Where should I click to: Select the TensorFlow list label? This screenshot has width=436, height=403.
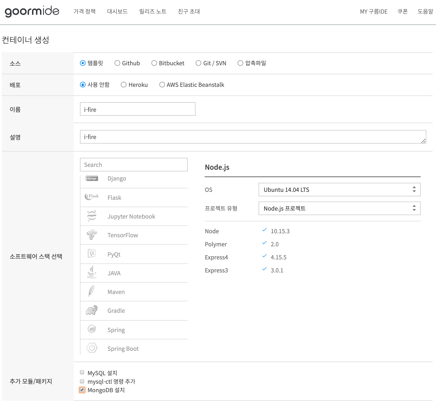[123, 235]
